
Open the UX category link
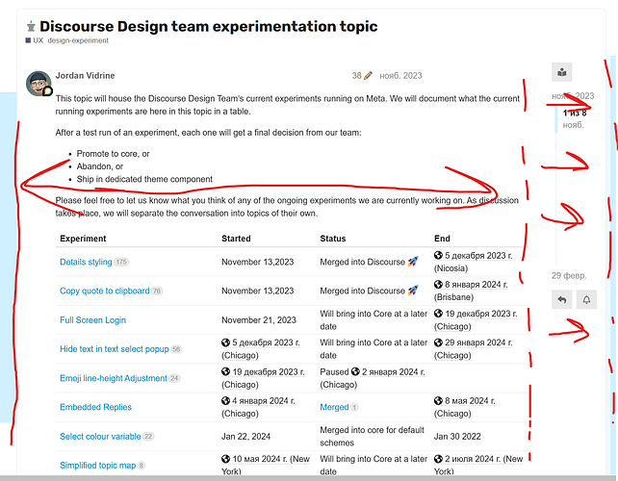pyautogui.click(x=35, y=40)
